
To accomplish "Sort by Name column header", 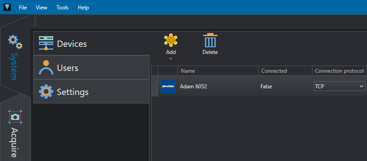I will pos(218,71).
